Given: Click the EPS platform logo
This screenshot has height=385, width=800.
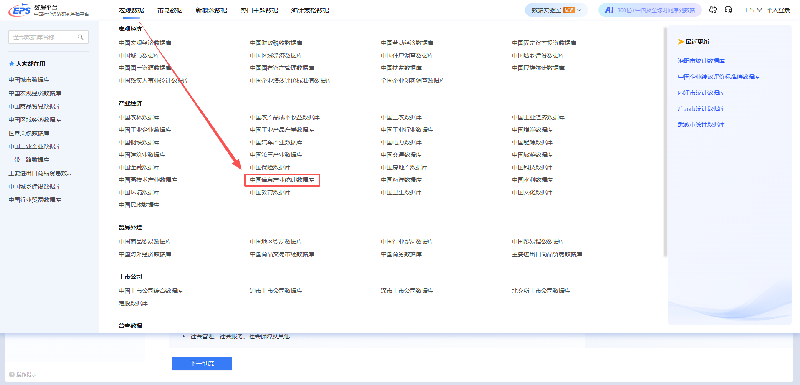Looking at the screenshot, I should 19,9.
